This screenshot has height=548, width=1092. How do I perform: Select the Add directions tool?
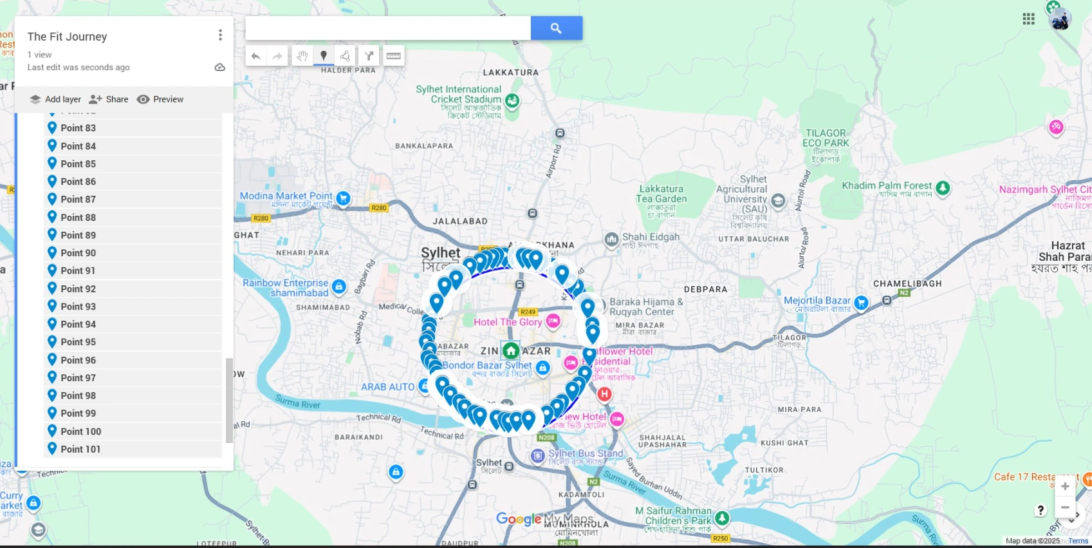tap(369, 56)
